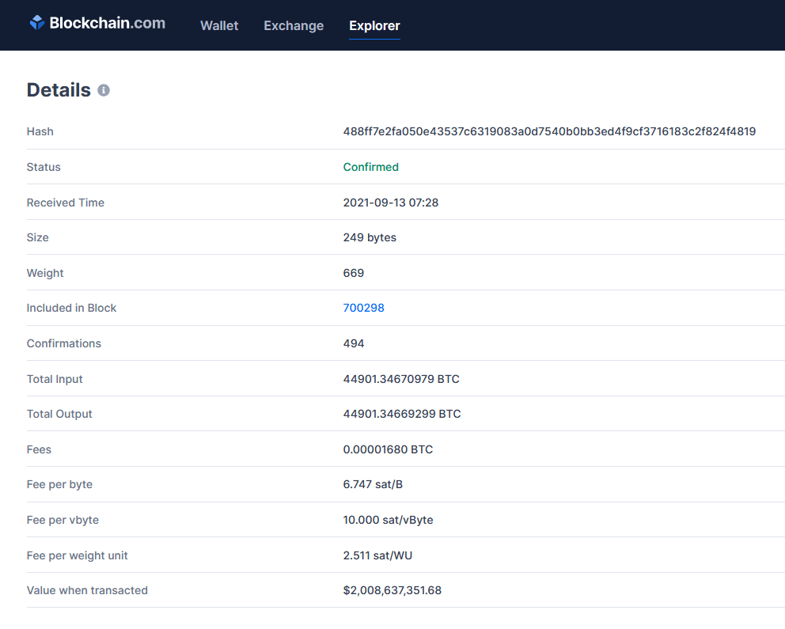Viewport: 785px width, 629px height.
Task: Click the Received Time row label
Action: (x=65, y=203)
